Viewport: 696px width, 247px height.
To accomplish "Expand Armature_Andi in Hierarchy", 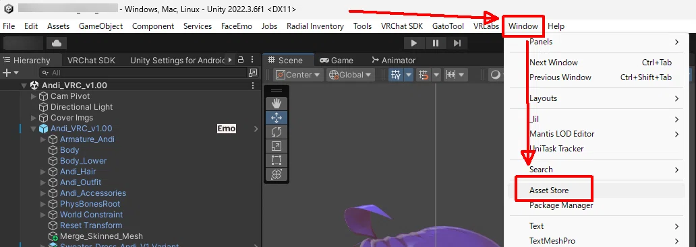I will tap(43, 139).
